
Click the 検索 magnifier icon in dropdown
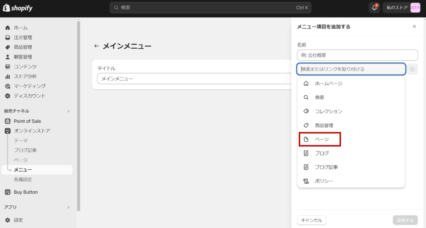[306, 97]
